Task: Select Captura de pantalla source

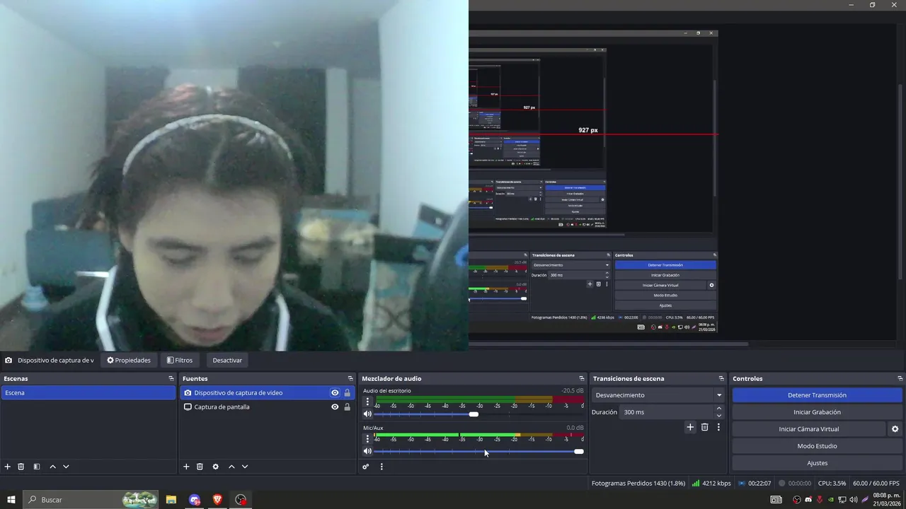Action: (x=268, y=407)
